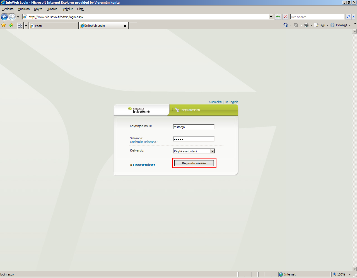Expand the address bar history dropdown
This screenshot has height=278, width=357.
[271, 17]
